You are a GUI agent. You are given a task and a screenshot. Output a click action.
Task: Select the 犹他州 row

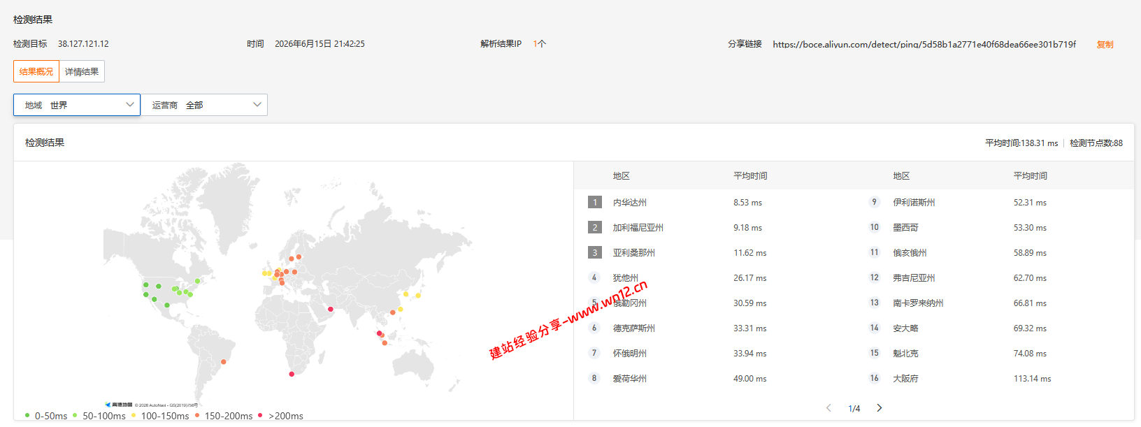(715, 277)
